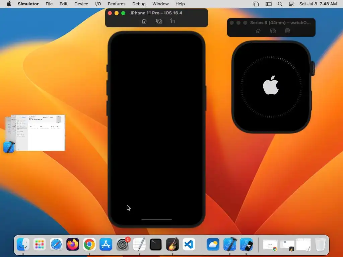The image size is (343, 257).
Task: Open System Settings from the Dock
Action: (x=123, y=244)
